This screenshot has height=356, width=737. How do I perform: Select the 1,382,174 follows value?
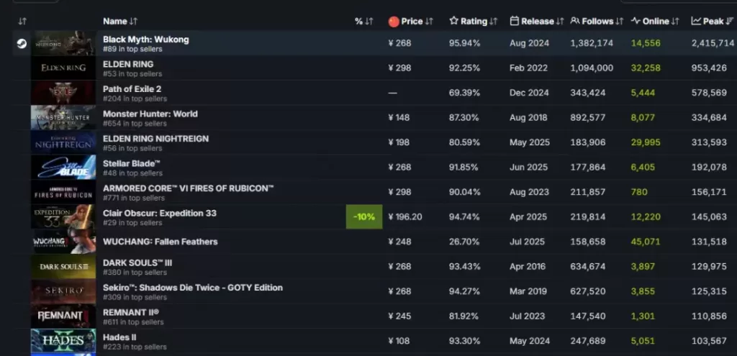coord(592,43)
